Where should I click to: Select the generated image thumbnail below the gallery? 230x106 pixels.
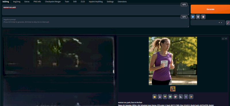(x=173, y=89)
